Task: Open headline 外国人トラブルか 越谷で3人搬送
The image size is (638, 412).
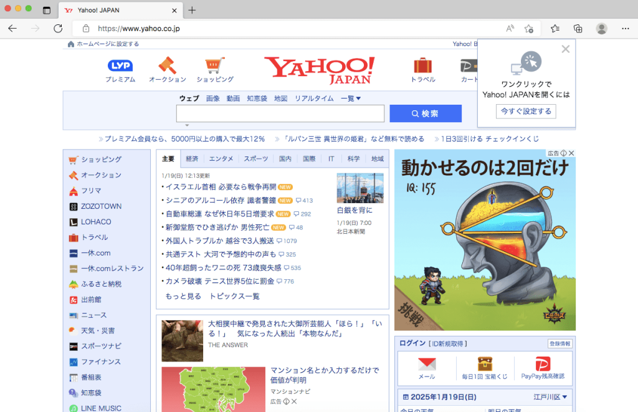Action: [x=220, y=241]
